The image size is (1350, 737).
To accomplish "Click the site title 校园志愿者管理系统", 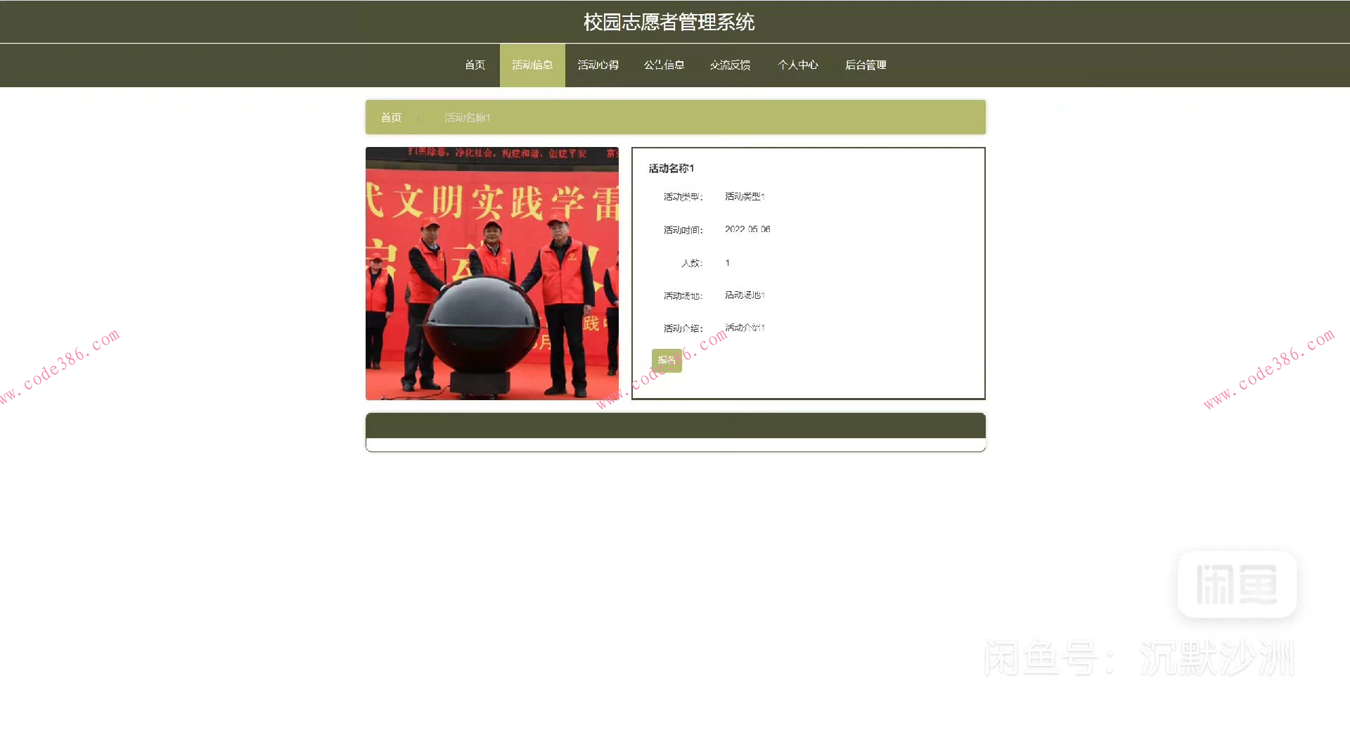I will pyautogui.click(x=669, y=22).
